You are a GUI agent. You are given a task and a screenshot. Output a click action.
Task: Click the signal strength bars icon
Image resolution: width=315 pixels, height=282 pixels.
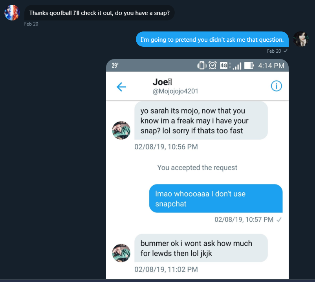point(237,66)
